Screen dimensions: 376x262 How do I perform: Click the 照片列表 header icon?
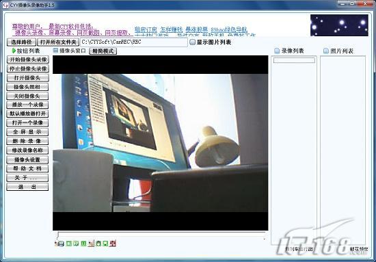[x=326, y=51]
